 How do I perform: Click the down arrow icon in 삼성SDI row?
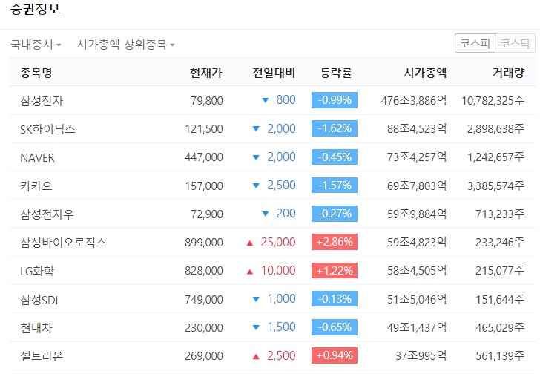tap(256, 299)
